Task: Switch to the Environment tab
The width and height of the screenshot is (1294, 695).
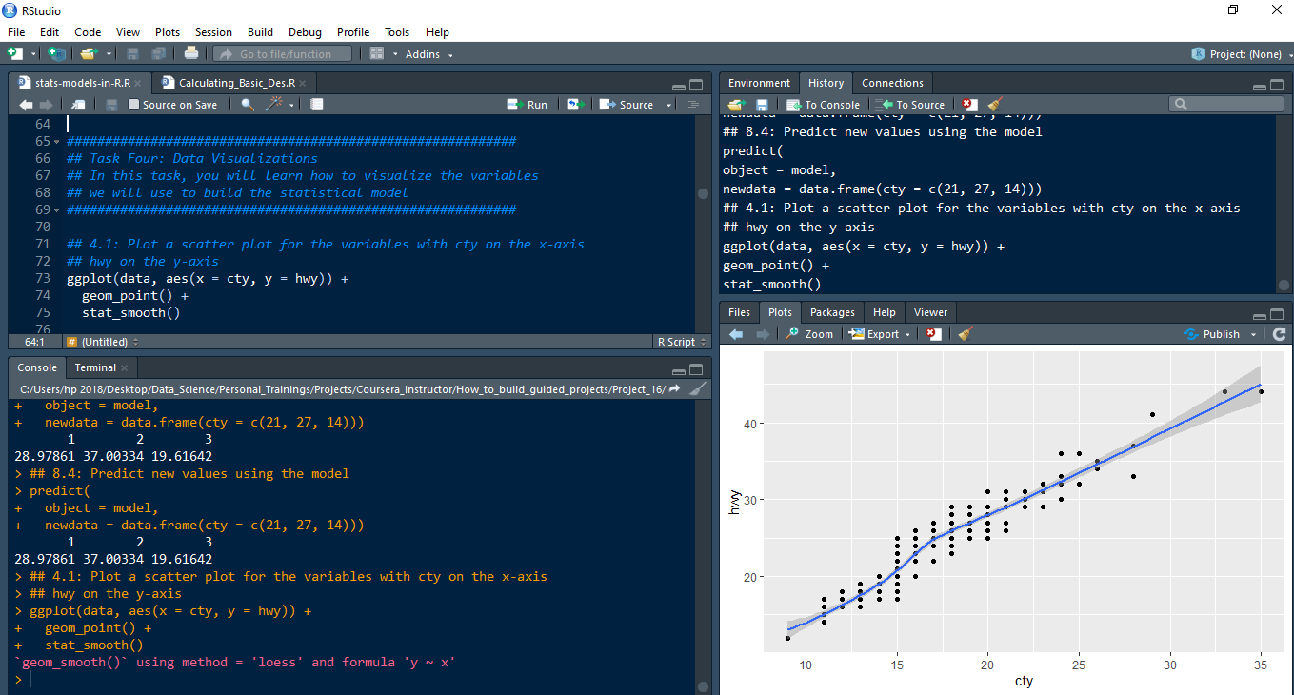Action: click(x=759, y=83)
